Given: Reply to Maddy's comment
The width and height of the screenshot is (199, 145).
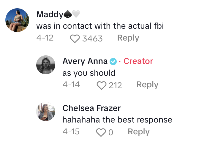Looking at the screenshot, I should (128, 38).
